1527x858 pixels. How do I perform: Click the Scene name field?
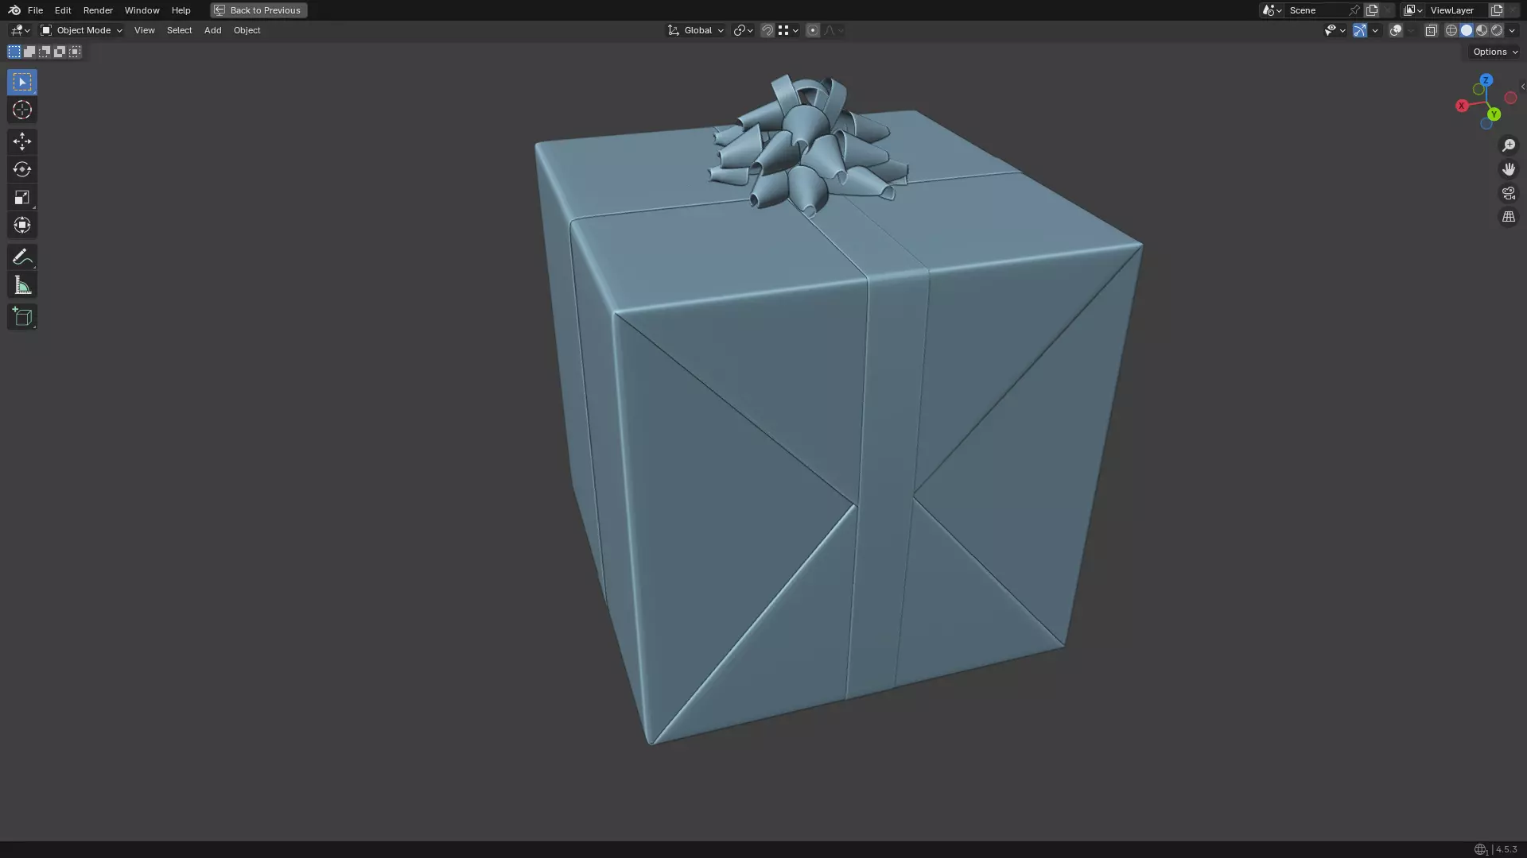click(1315, 10)
